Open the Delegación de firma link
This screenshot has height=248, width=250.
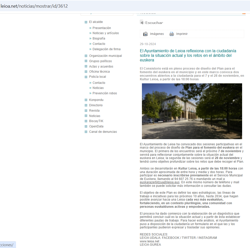(106, 49)
